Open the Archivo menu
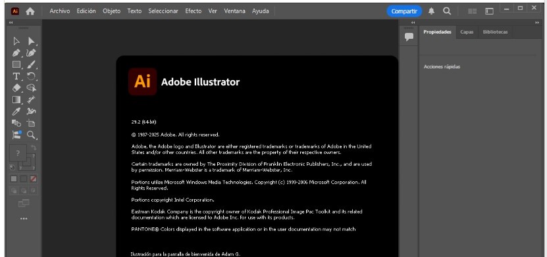Viewport: 547px width, 257px height. [60, 11]
